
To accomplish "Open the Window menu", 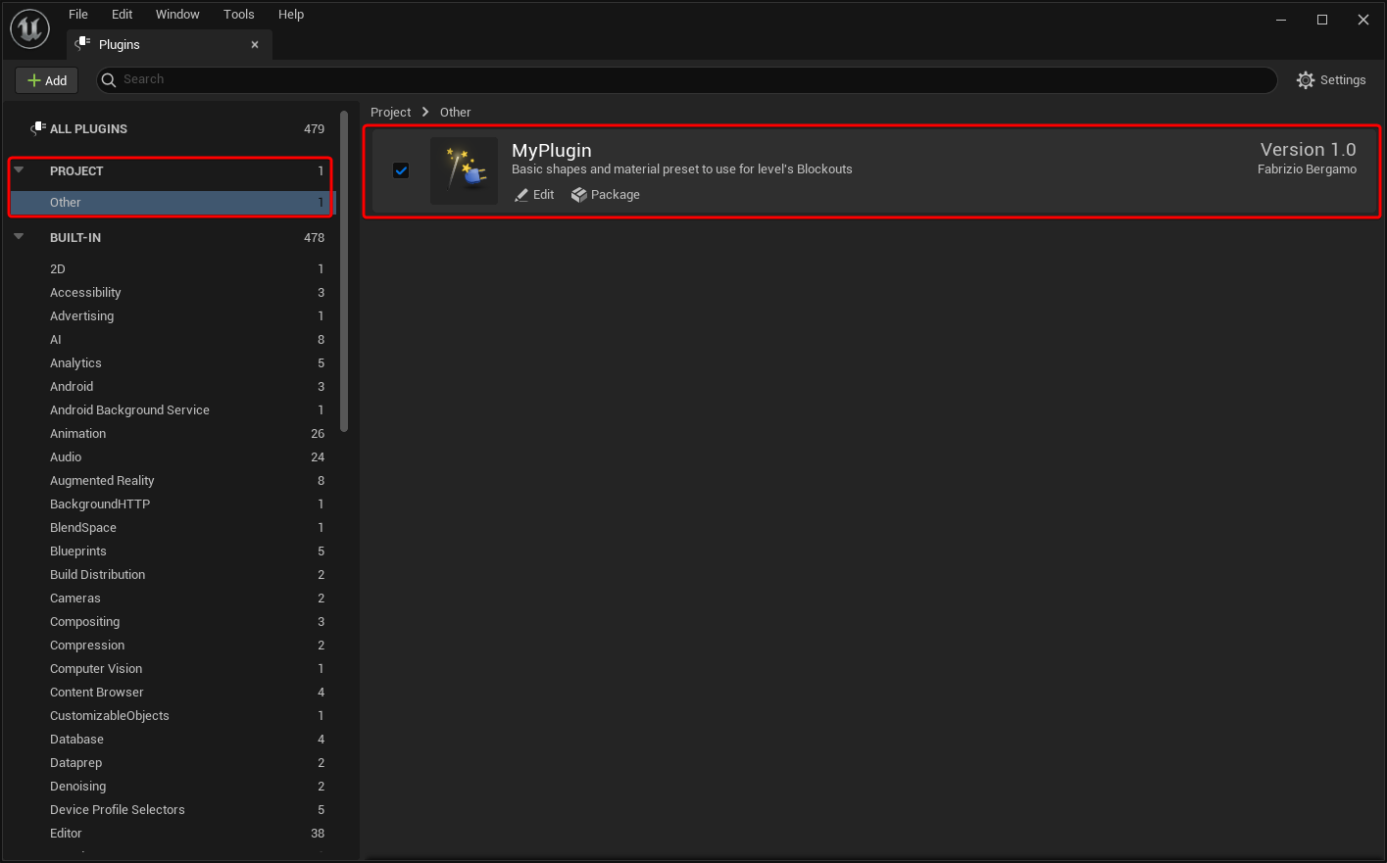I will pos(177,15).
